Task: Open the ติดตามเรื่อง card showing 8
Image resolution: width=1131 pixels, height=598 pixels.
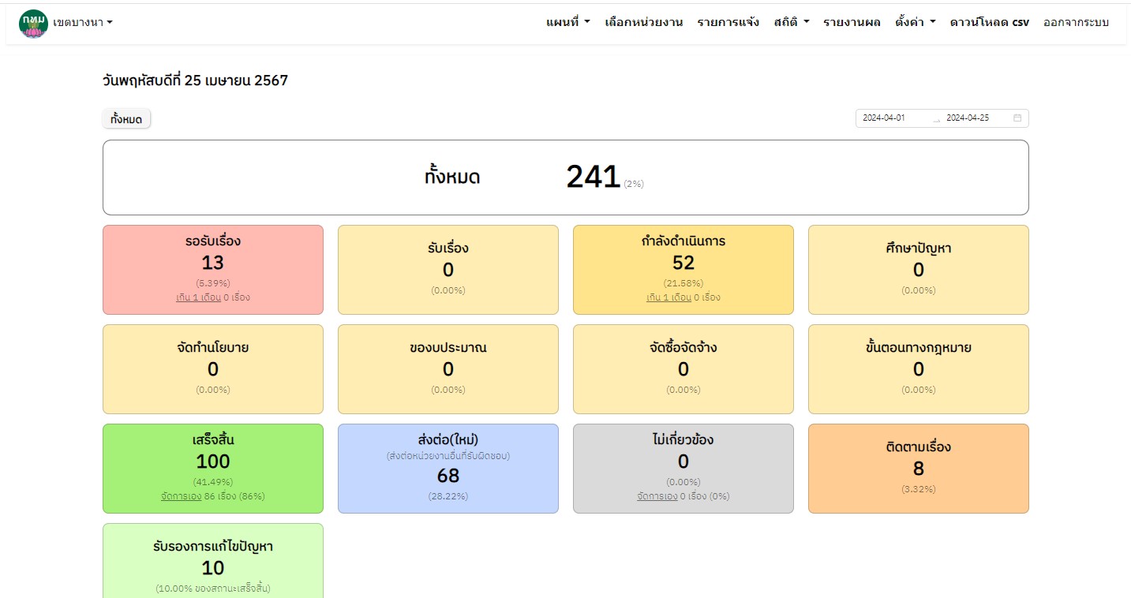Action: (919, 469)
